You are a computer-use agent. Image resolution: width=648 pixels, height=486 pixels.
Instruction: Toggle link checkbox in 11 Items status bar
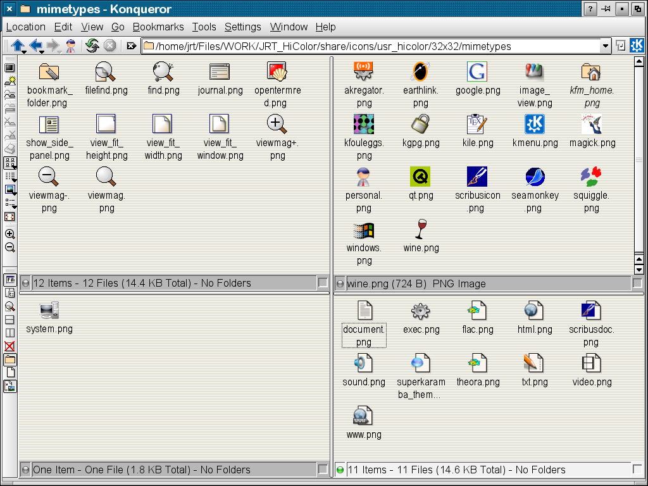(637, 469)
